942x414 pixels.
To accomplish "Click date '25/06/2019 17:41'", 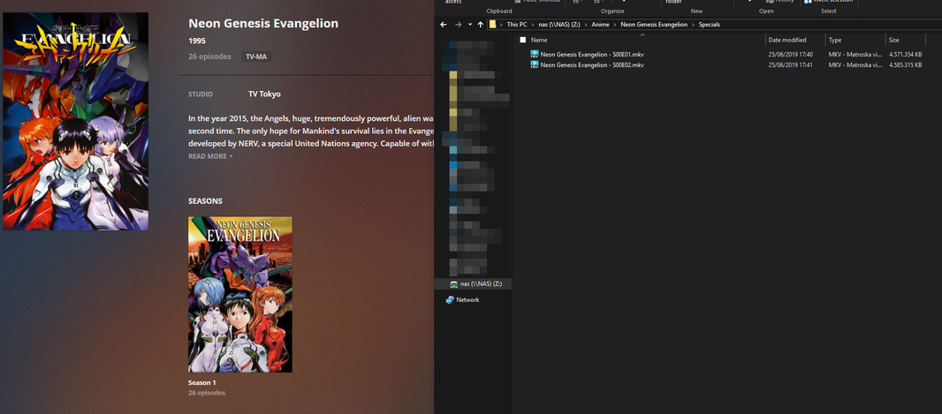I will click(791, 64).
